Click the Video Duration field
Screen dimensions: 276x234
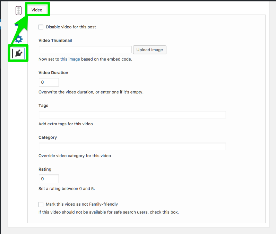click(49, 82)
